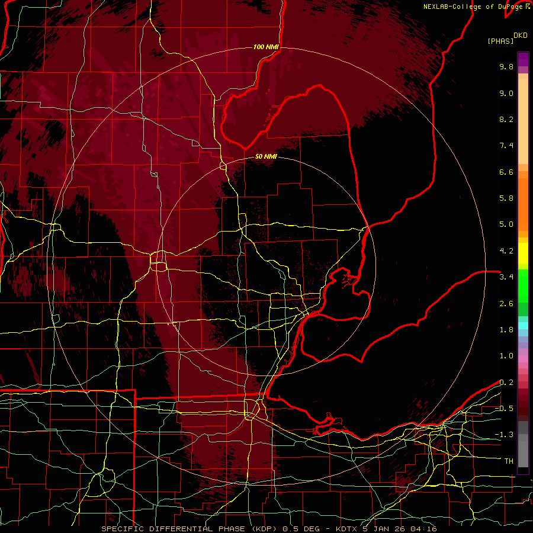Select the 0.2 legend value

506,383
